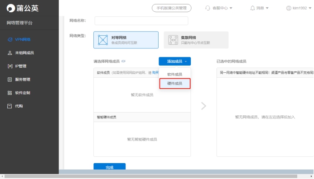Image resolution: width=314 pixels, height=179 pixels.
Task: Click the 完成 button
Action: (x=110, y=166)
